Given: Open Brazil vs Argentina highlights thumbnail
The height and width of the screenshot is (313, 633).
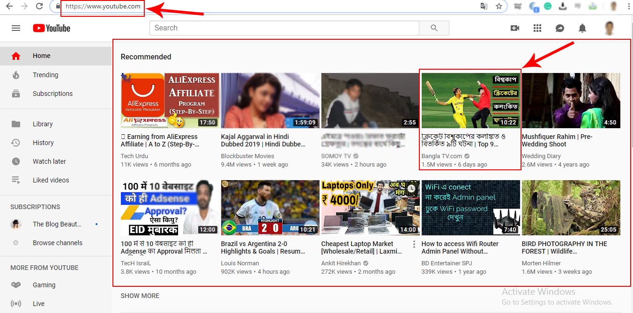Looking at the screenshot, I should coord(270,208).
